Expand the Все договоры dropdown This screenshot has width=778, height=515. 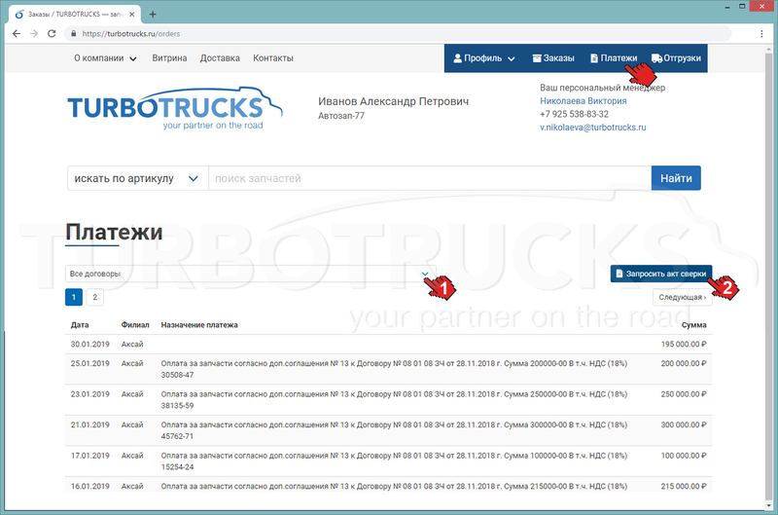(x=250, y=274)
